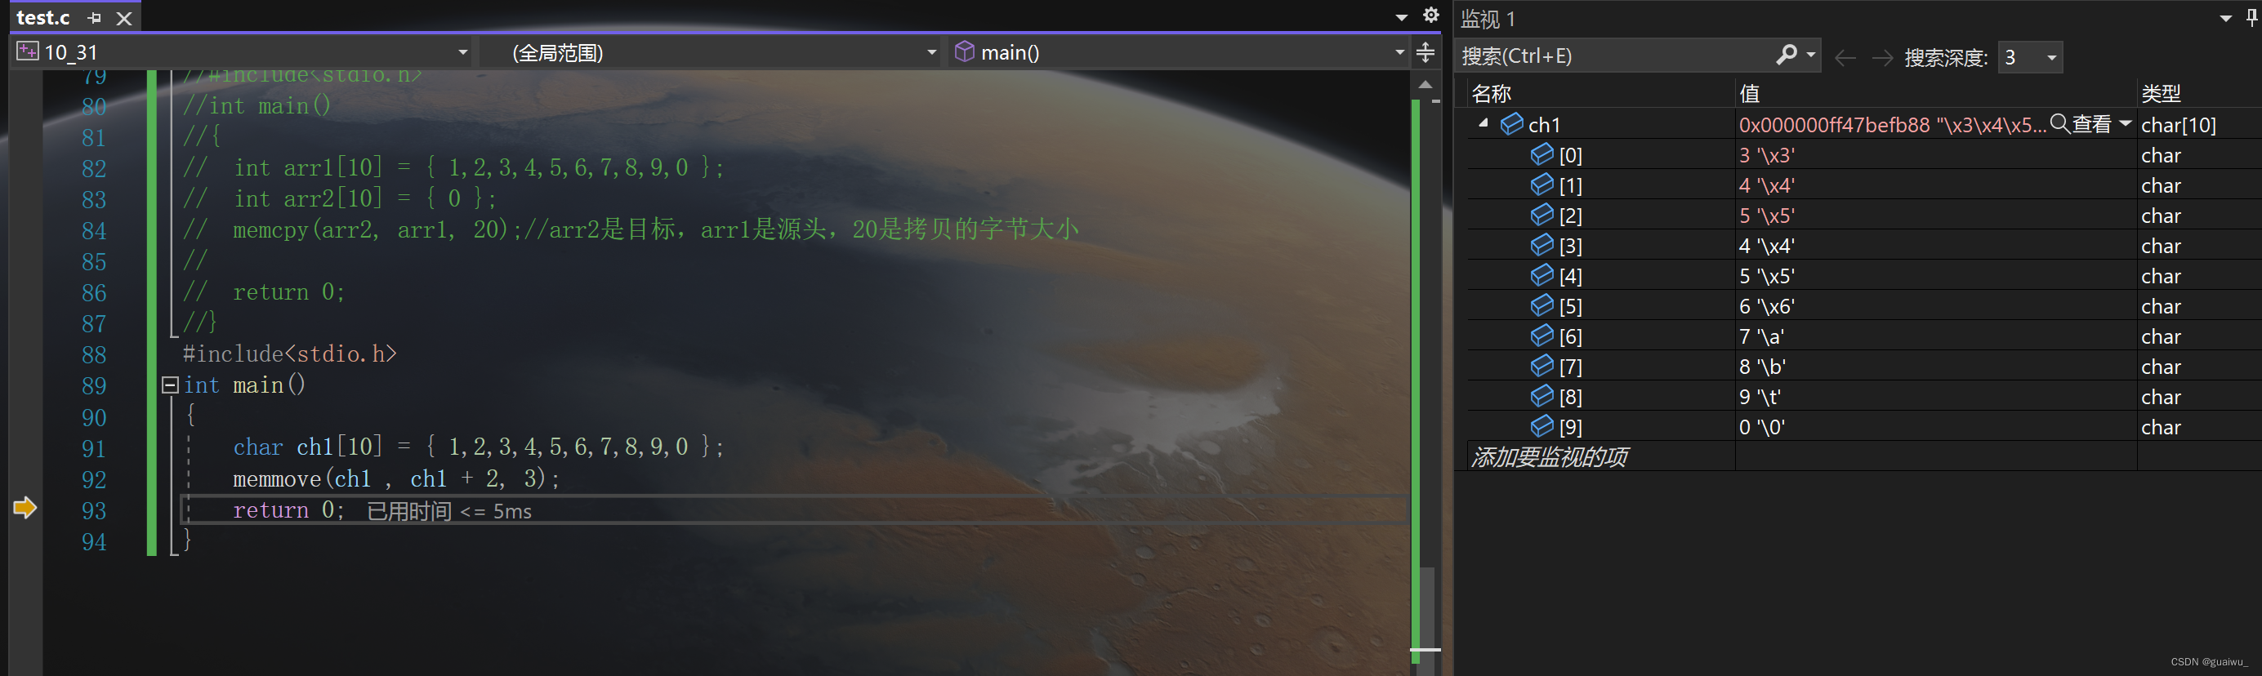Click the value 3 '\x3' cell
2262x676 pixels.
(x=1935, y=155)
